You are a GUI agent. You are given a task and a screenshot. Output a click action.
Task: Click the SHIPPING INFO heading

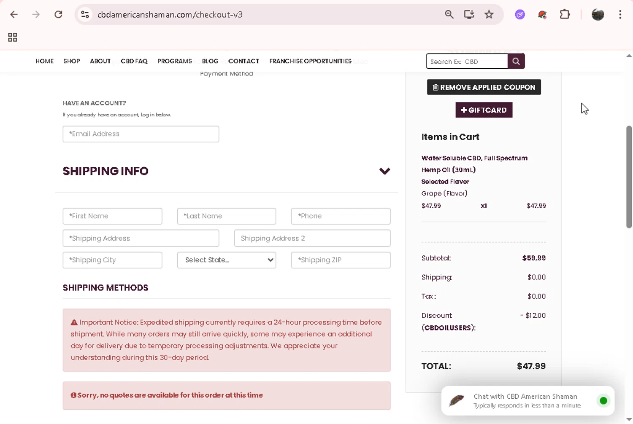[105, 171]
